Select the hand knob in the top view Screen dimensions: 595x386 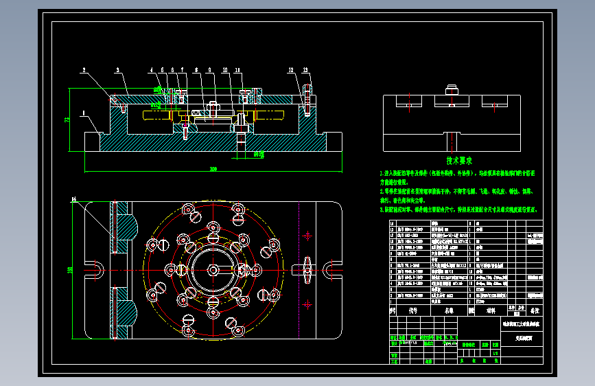(307, 270)
